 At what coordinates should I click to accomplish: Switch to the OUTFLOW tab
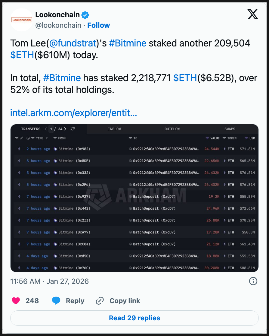(x=172, y=129)
